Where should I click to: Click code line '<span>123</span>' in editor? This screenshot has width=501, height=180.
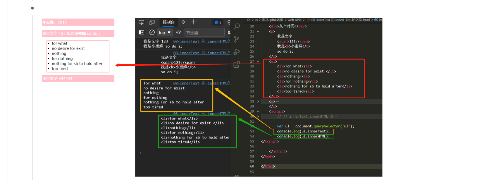tap(293, 41)
